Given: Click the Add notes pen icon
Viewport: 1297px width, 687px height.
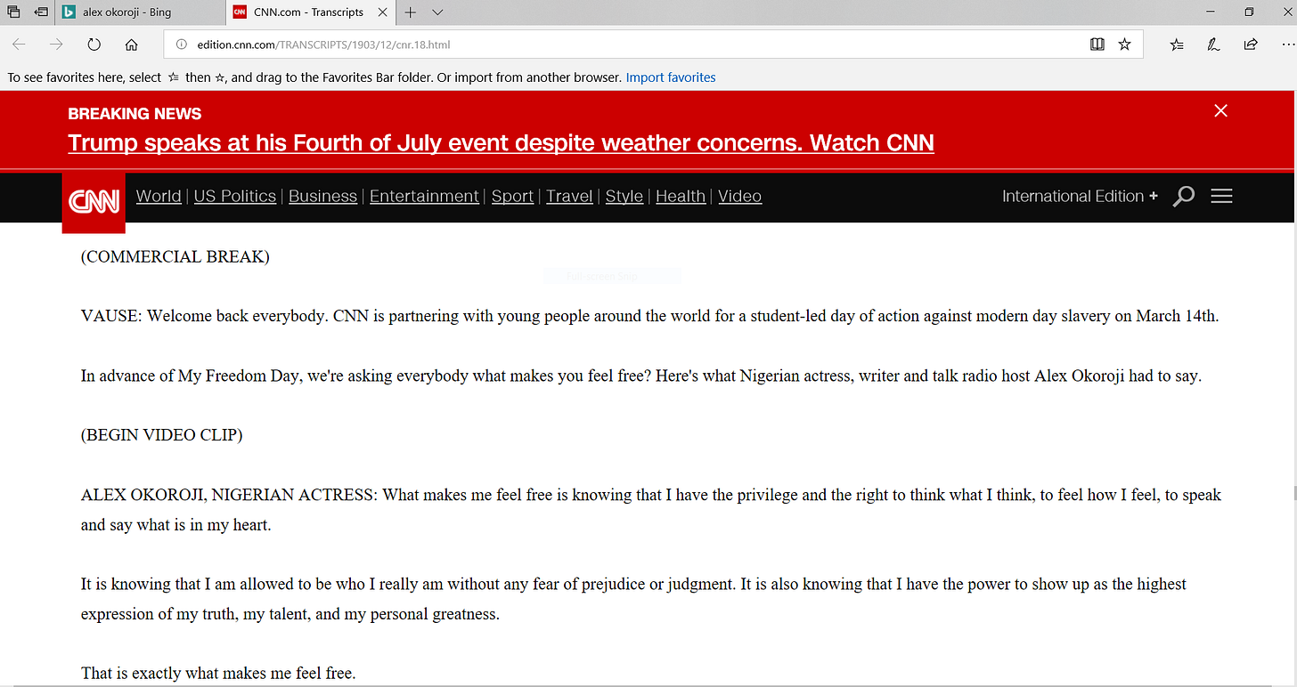Looking at the screenshot, I should pos(1213,44).
